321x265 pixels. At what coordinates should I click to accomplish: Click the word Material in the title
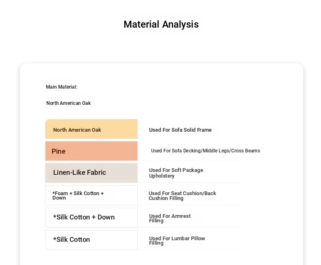click(x=141, y=24)
